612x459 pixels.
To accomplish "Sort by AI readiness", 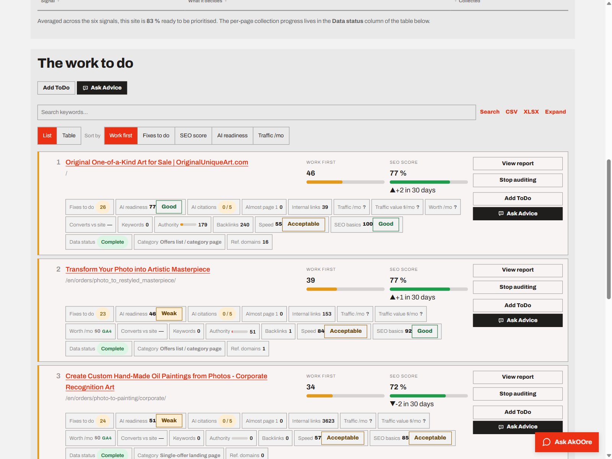I will click(x=233, y=135).
